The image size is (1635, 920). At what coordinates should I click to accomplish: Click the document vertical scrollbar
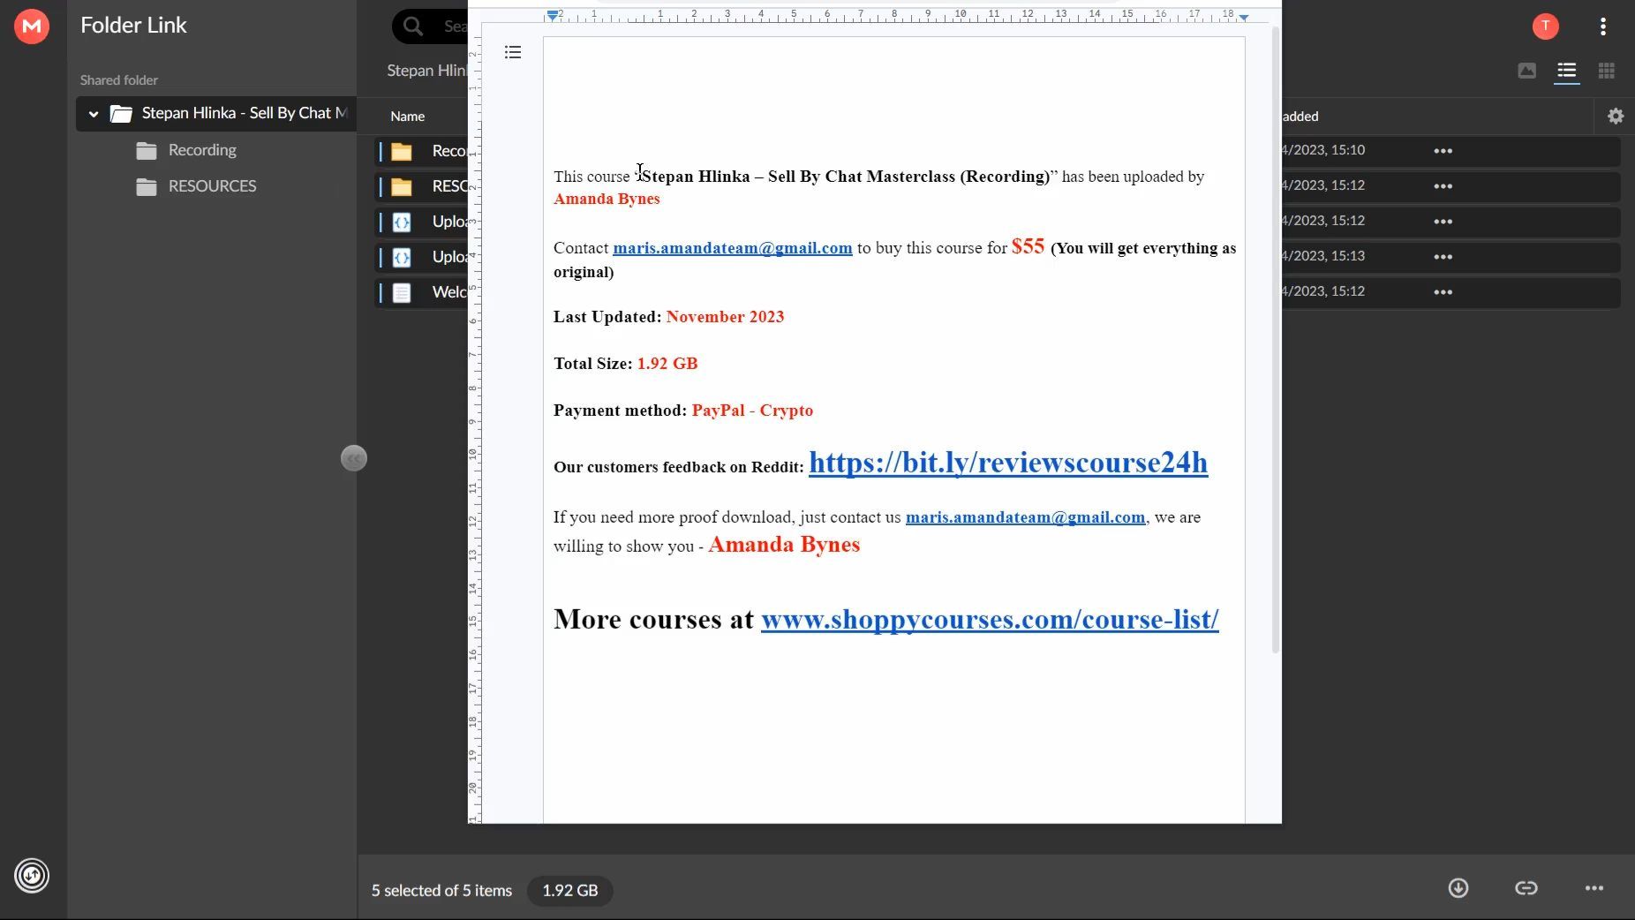(1275, 340)
